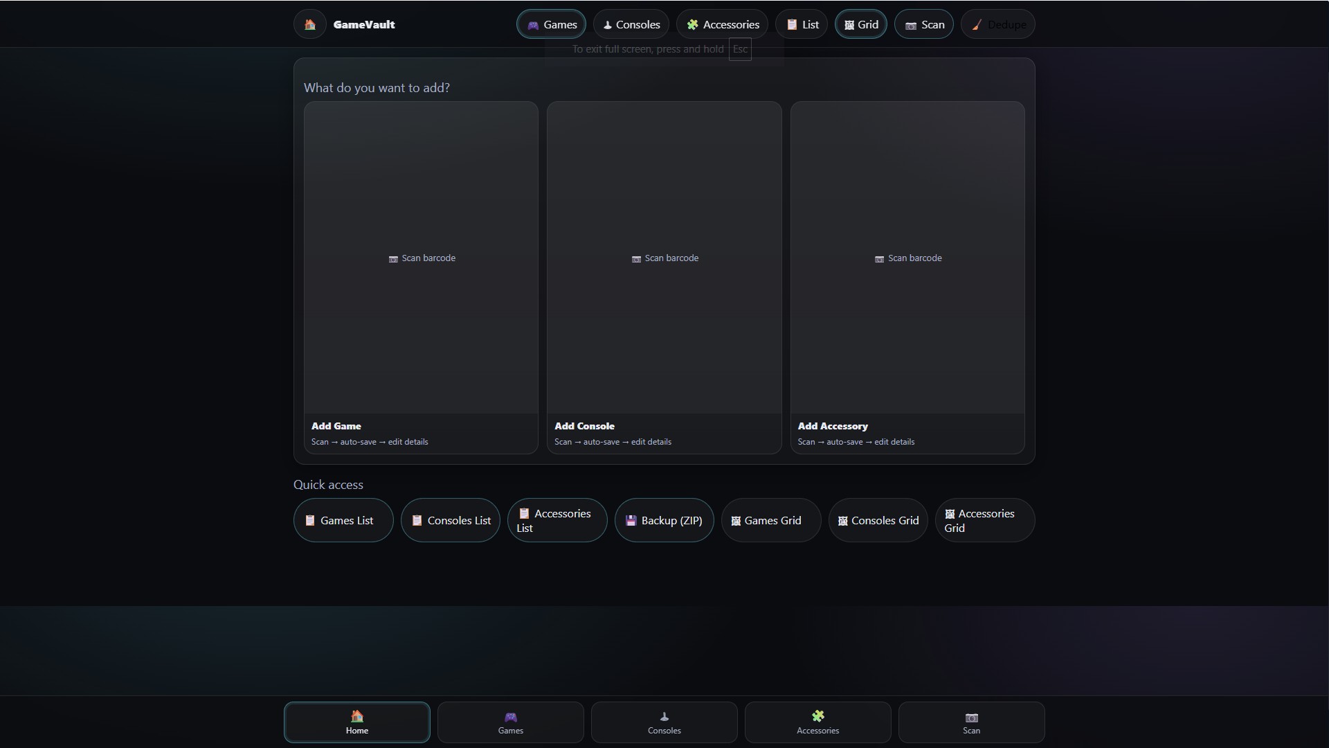Screen dimensions: 1329x748
Task: Select the Games controller icon in top nav
Action: (x=534, y=24)
